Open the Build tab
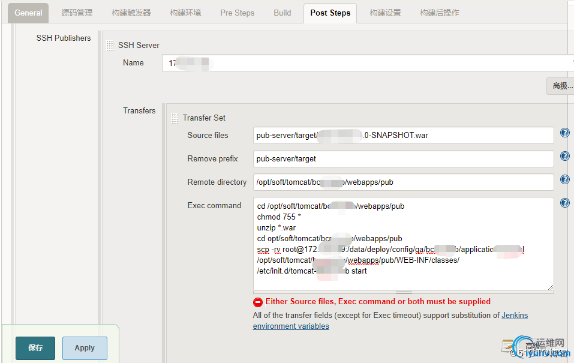 coord(283,13)
